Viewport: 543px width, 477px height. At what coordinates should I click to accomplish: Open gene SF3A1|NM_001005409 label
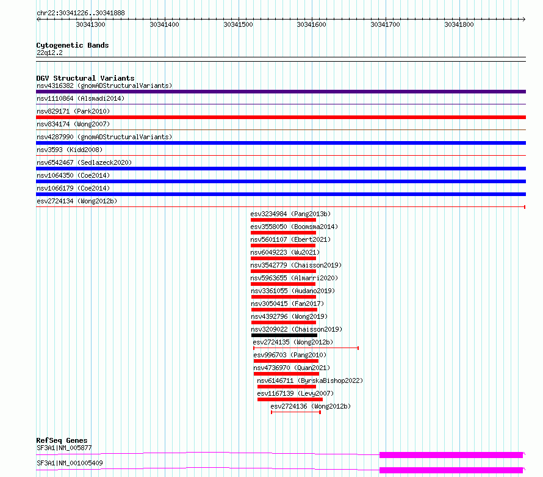pos(70,463)
